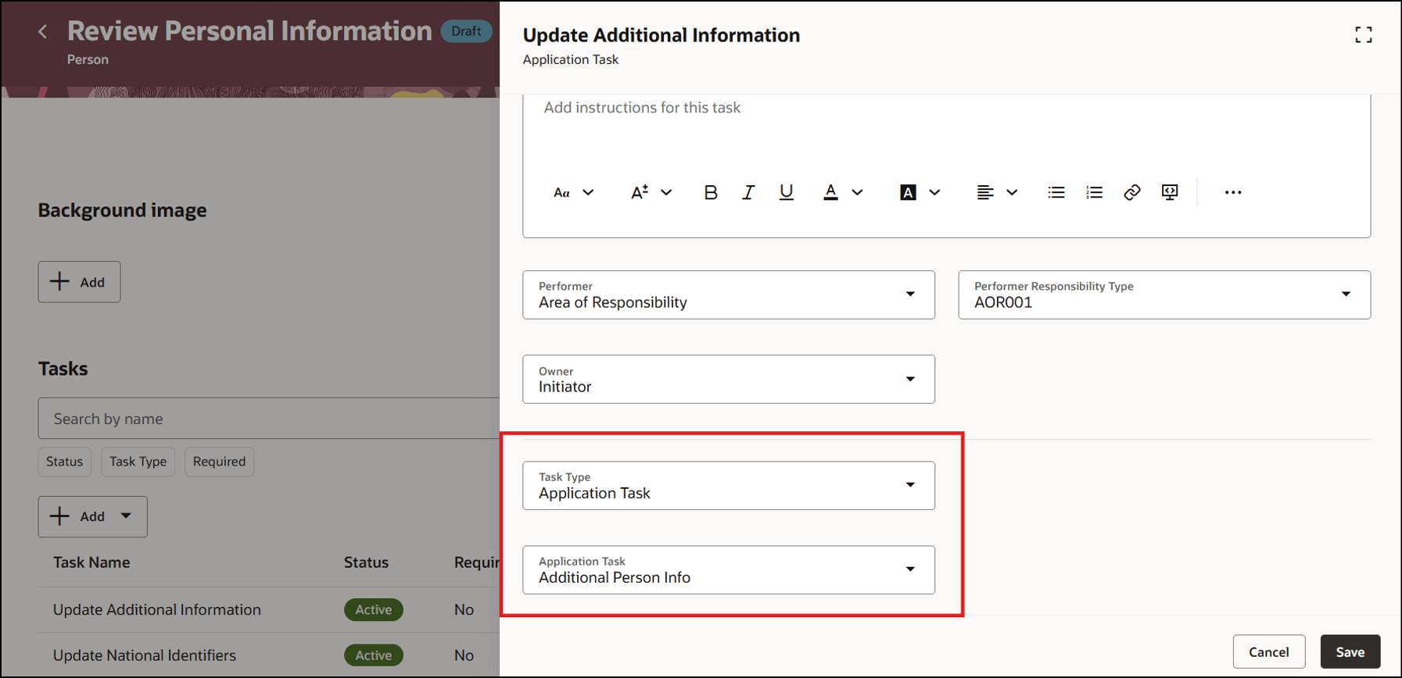Expand the text color dropdown chevron
The width and height of the screenshot is (1402, 678).
[857, 192]
